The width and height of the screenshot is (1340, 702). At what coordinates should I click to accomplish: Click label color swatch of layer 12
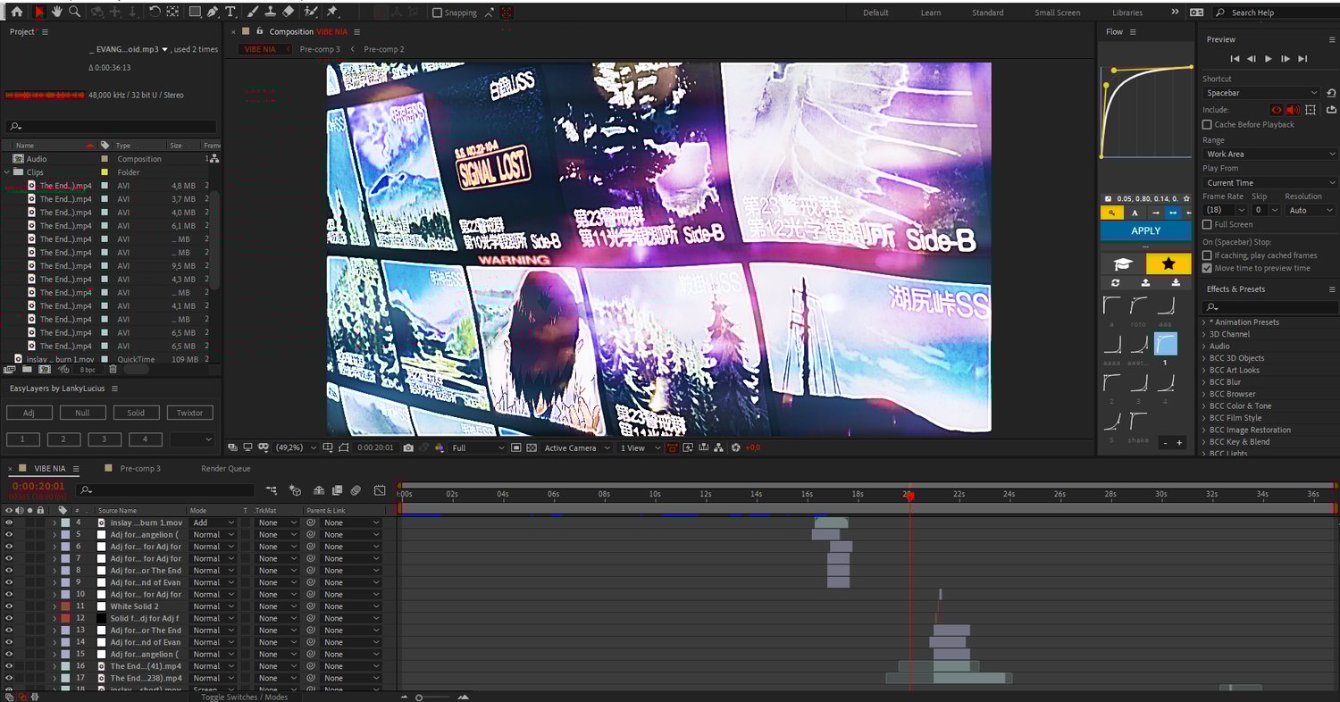tap(65, 618)
